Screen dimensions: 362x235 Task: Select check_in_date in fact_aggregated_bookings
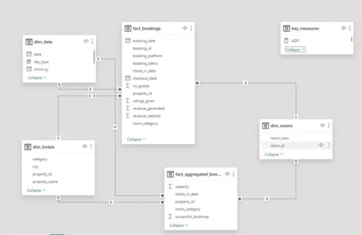click(x=187, y=194)
